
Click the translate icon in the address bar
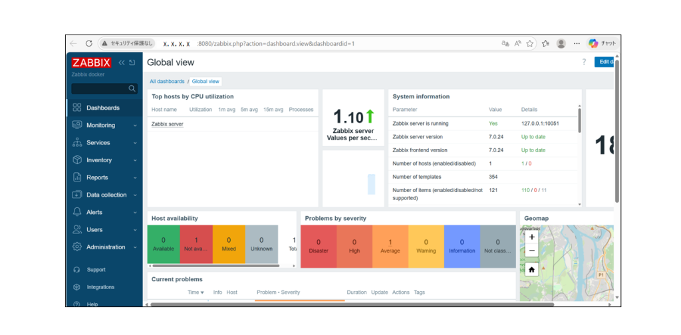505,43
